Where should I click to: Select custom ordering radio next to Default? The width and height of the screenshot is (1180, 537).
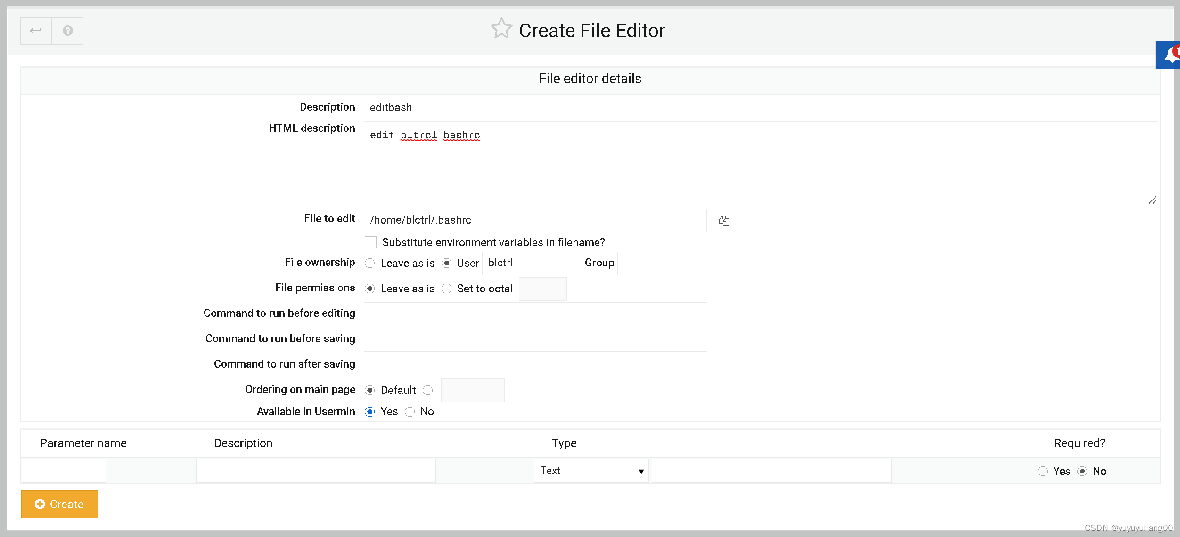[428, 390]
